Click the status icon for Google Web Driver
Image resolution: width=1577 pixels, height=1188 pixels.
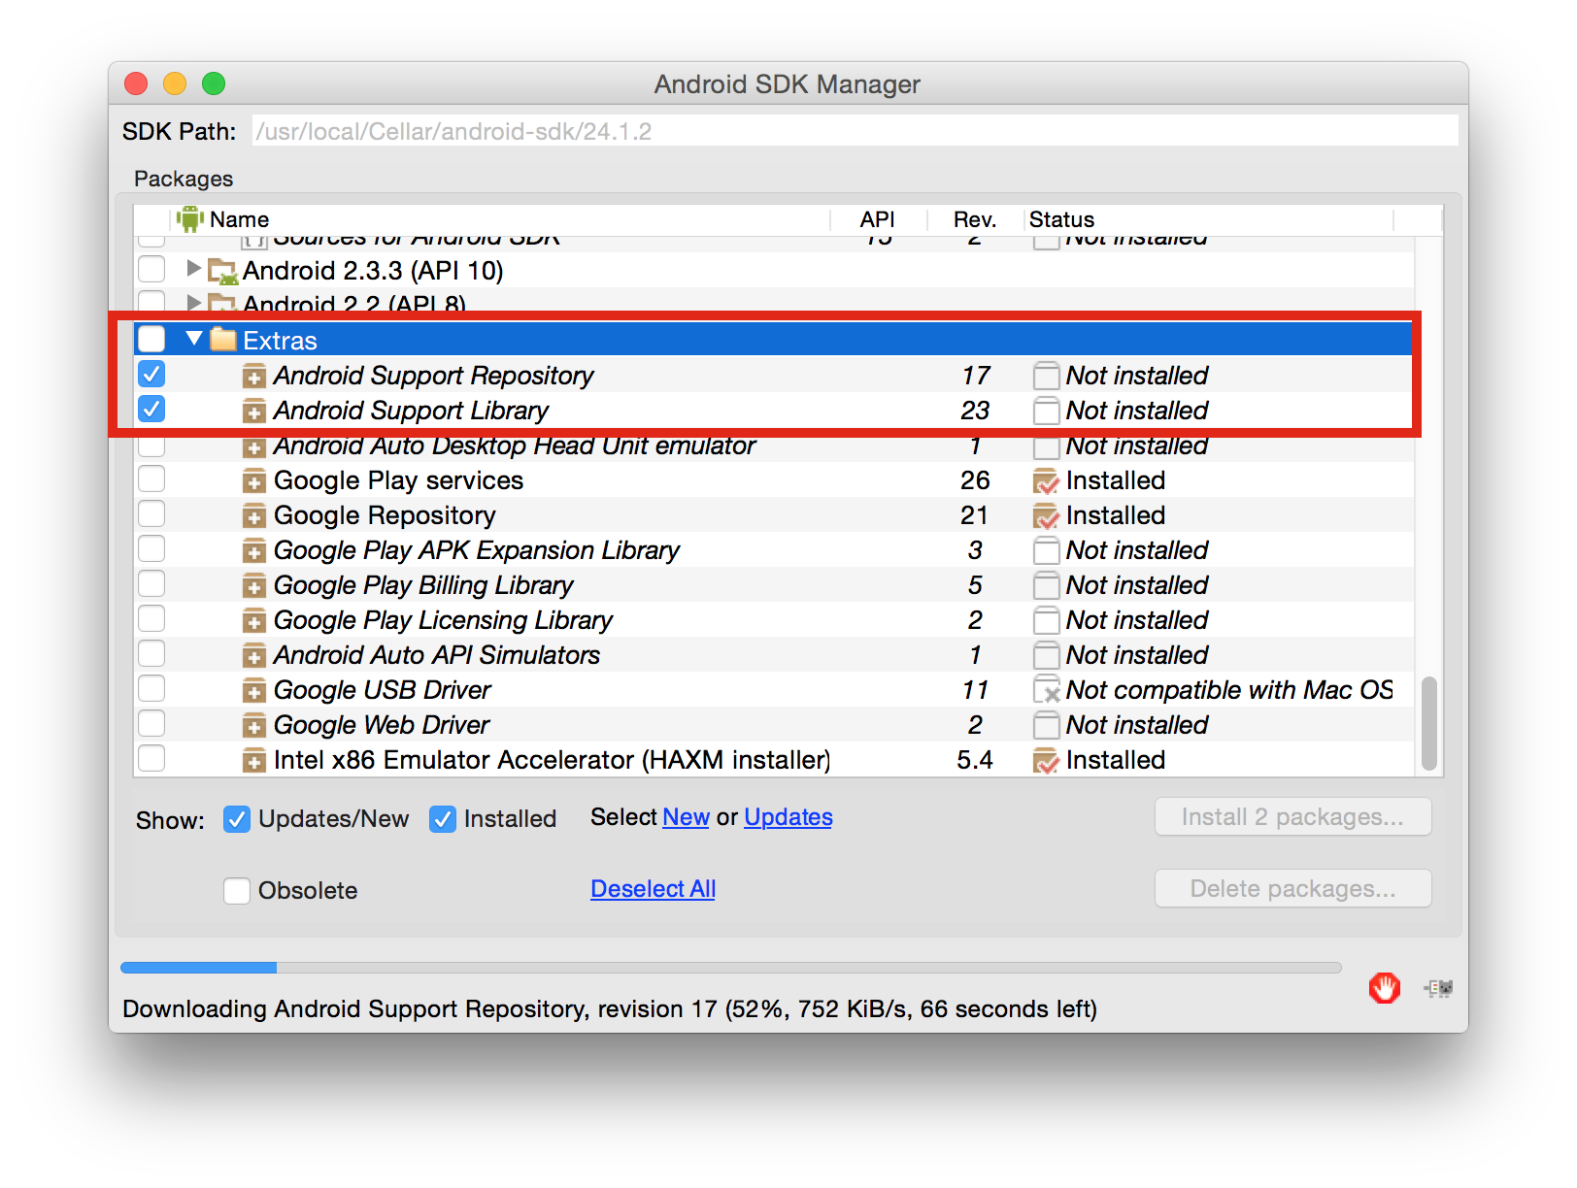tap(1046, 725)
